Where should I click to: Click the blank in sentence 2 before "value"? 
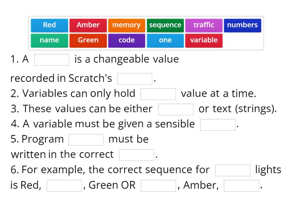pos(158,94)
